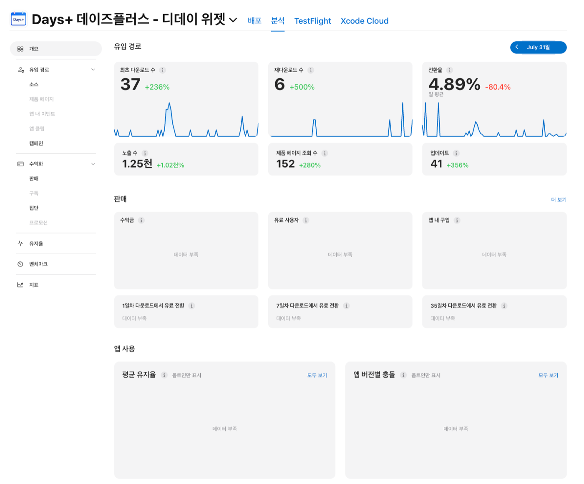Click the +236% change label
Screen dimensions: 584x484
(x=157, y=87)
